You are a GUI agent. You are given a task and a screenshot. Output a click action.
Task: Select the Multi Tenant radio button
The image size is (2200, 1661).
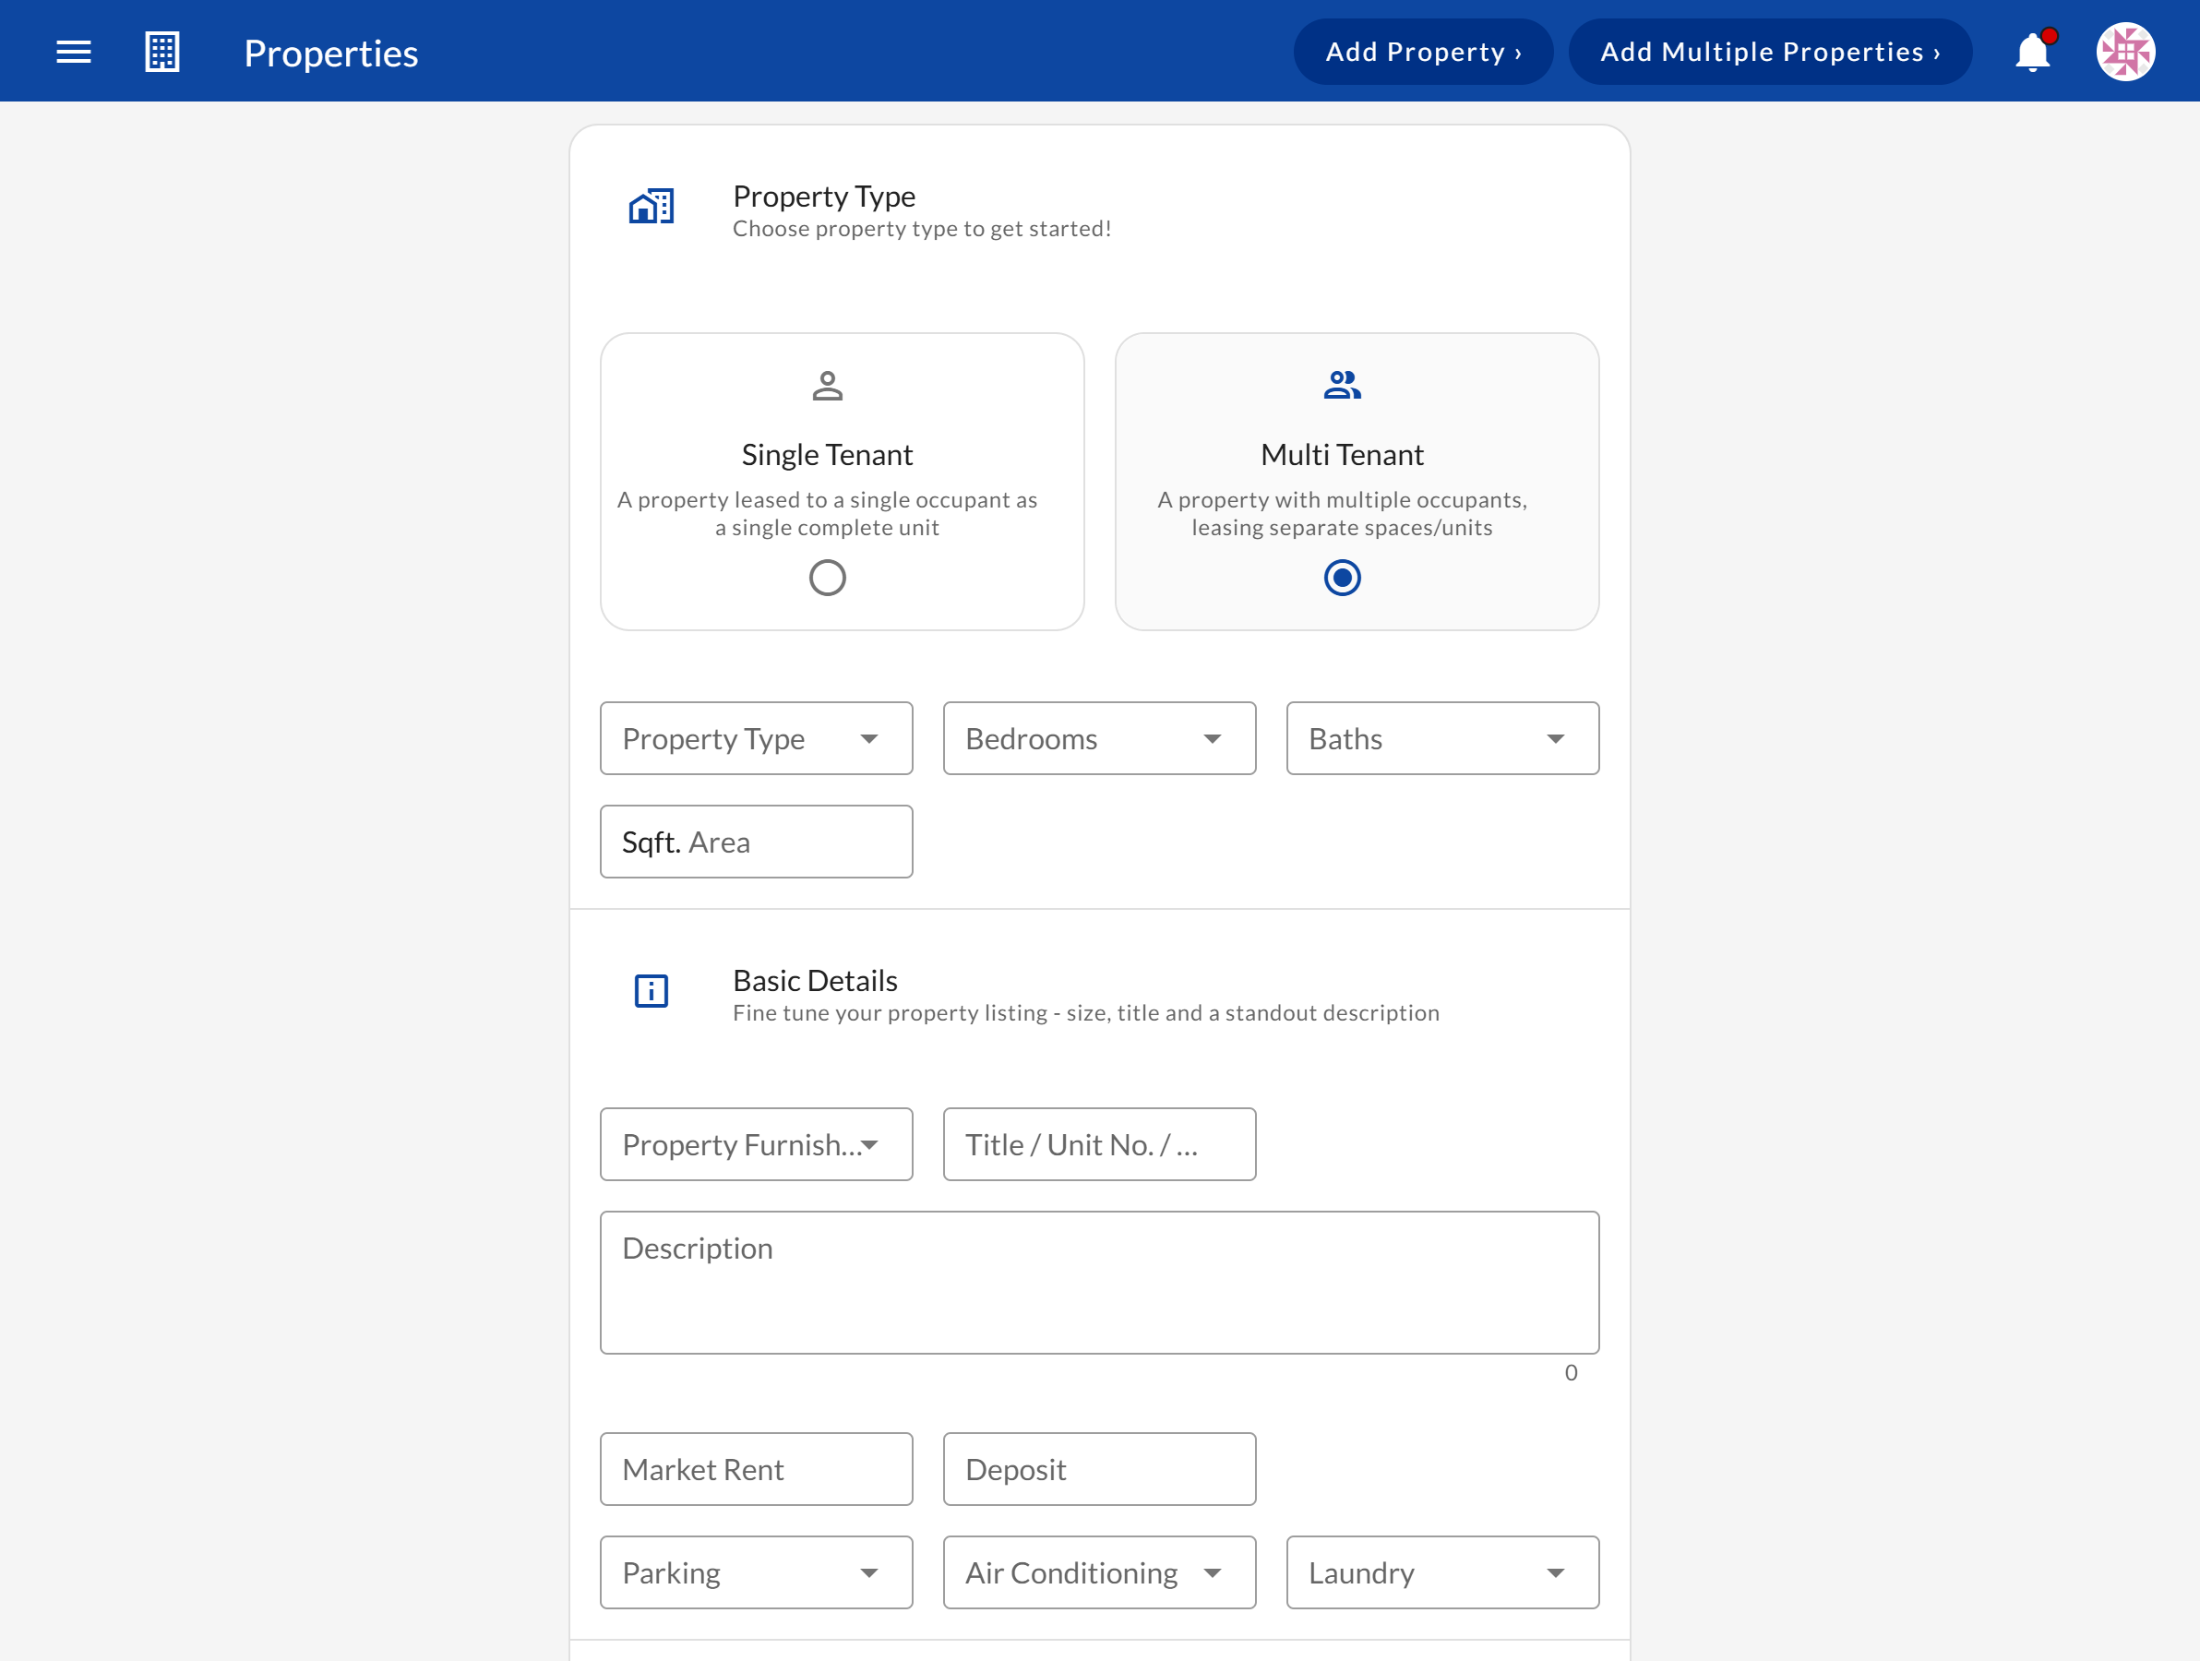tap(1343, 578)
